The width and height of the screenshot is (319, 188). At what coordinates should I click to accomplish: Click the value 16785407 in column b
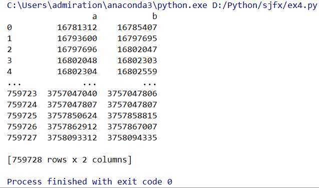[x=137, y=27]
